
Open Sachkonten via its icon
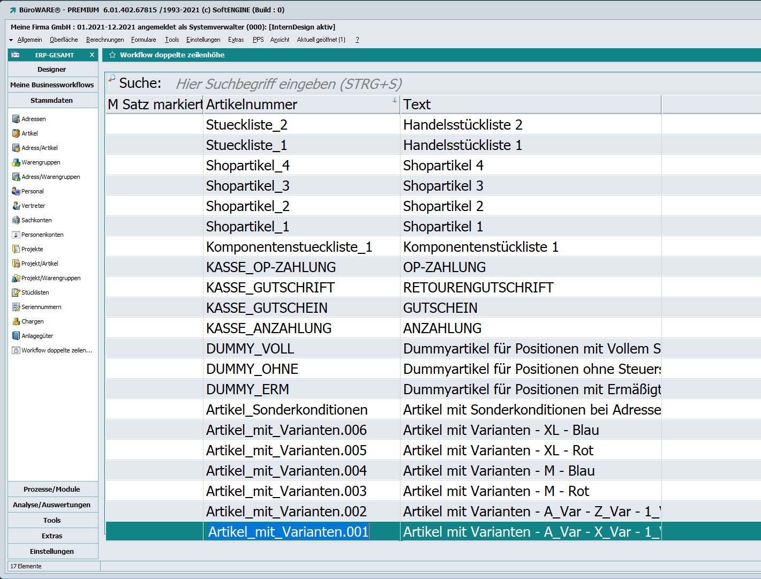[x=16, y=220]
